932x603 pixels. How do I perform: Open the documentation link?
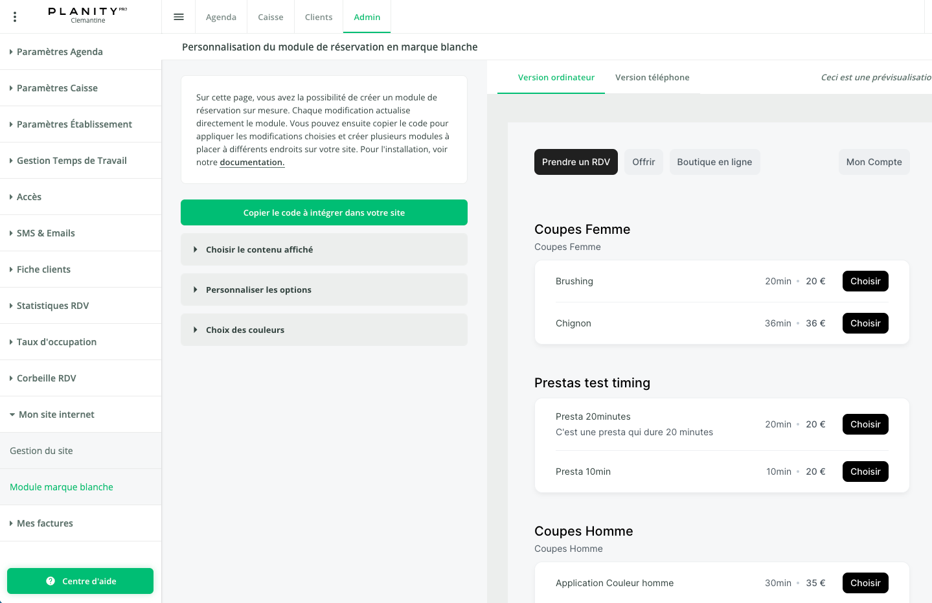pos(252,163)
